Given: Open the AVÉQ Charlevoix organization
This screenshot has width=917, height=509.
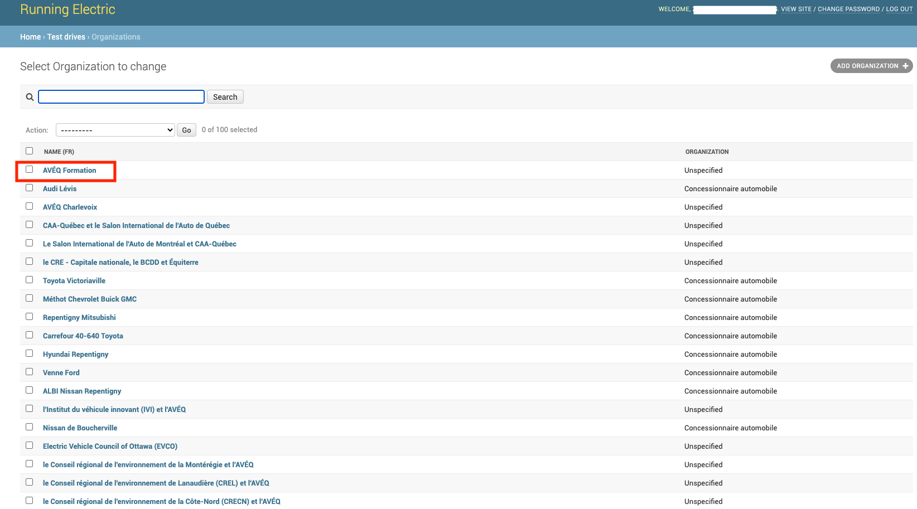Looking at the screenshot, I should (x=70, y=207).
